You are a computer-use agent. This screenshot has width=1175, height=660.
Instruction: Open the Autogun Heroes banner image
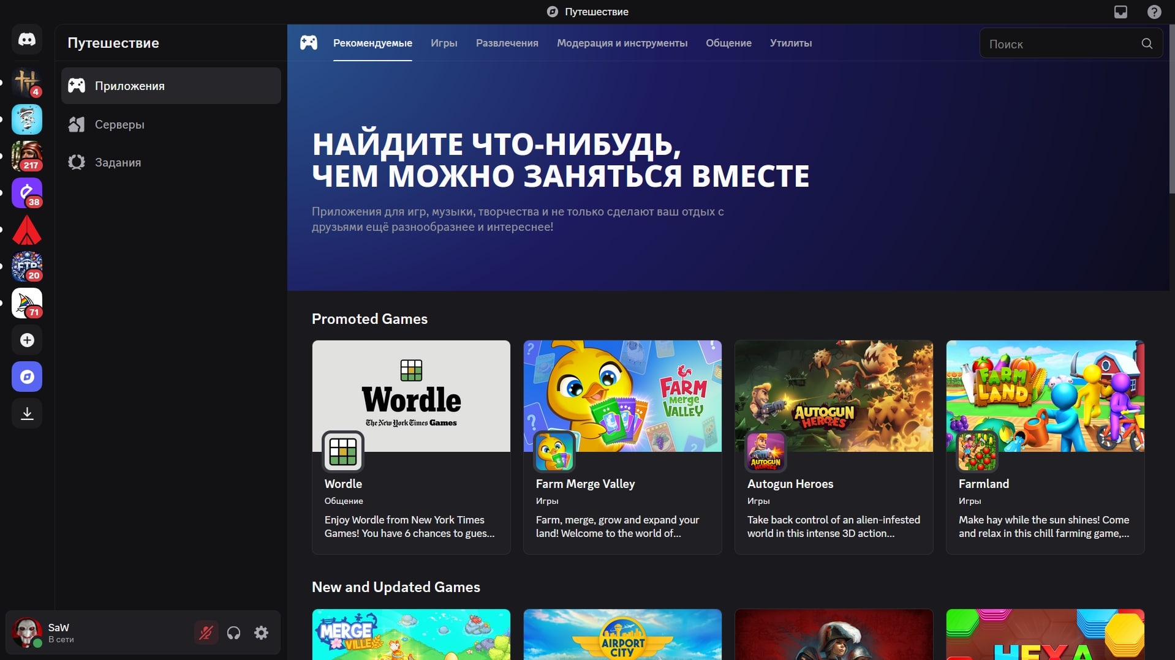834,396
